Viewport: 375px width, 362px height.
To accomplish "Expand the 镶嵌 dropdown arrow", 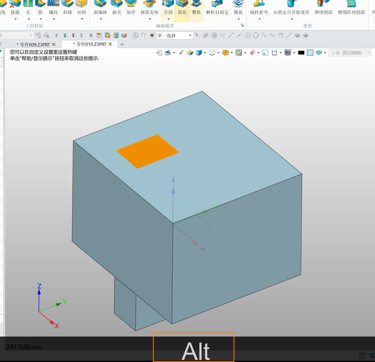I will click(x=239, y=19).
